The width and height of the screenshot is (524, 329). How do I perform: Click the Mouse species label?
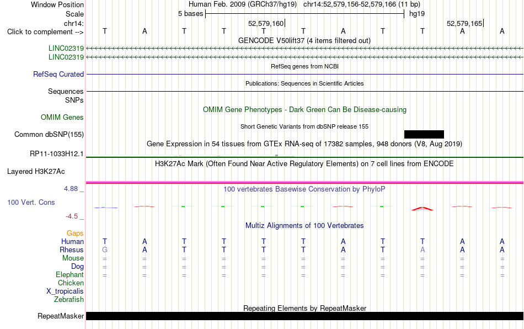73,258
